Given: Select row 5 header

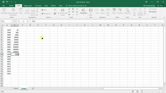Looking at the screenshot, I should [x=2, y=37].
